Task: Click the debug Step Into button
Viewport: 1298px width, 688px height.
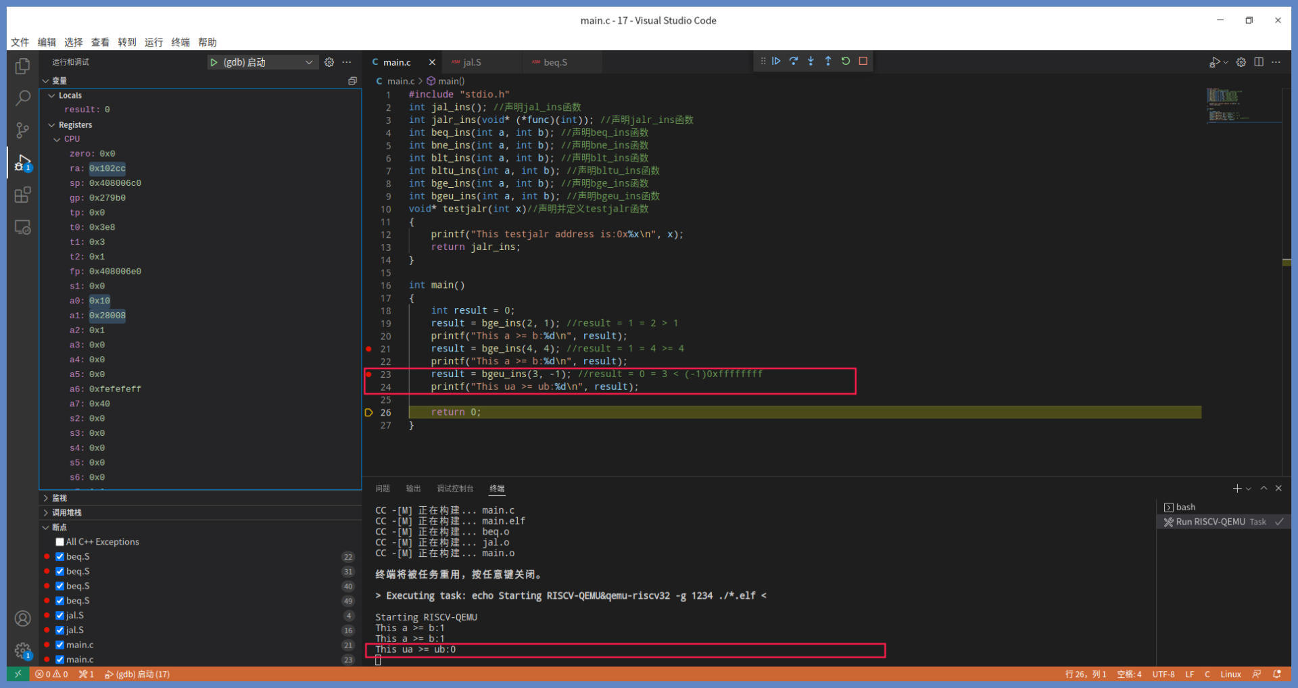Action: click(x=811, y=61)
